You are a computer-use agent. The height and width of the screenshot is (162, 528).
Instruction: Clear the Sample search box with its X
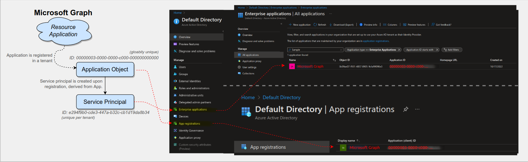[x=341, y=50]
